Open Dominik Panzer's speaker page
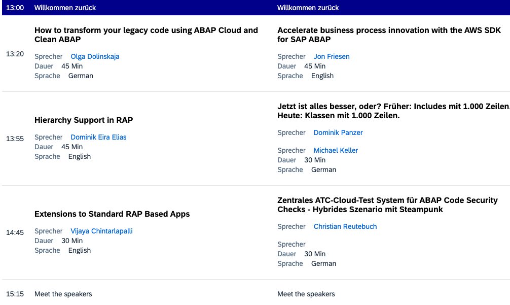Image resolution: width=510 pixels, height=305 pixels. [338, 133]
